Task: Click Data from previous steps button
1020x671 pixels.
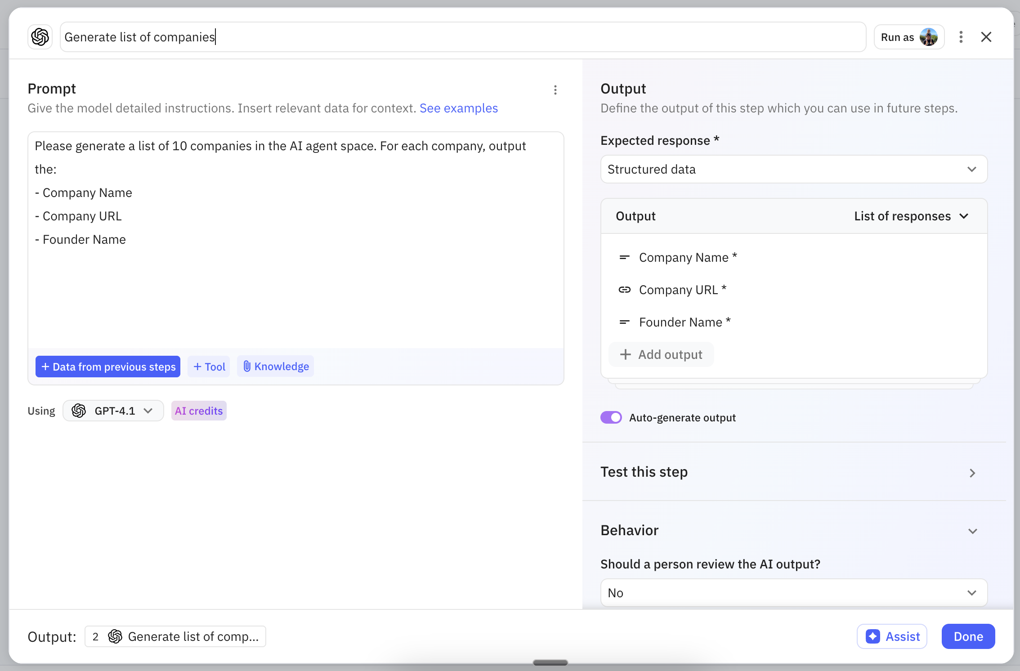Action: coord(108,367)
